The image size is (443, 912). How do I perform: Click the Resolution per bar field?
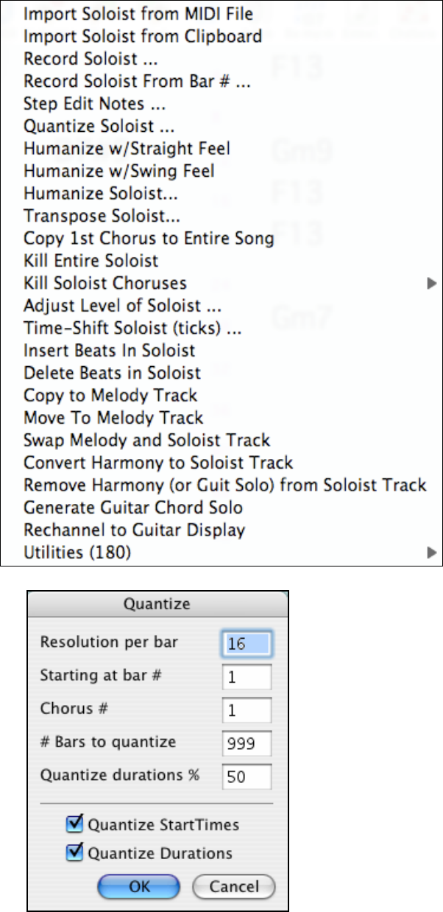pyautogui.click(x=246, y=643)
